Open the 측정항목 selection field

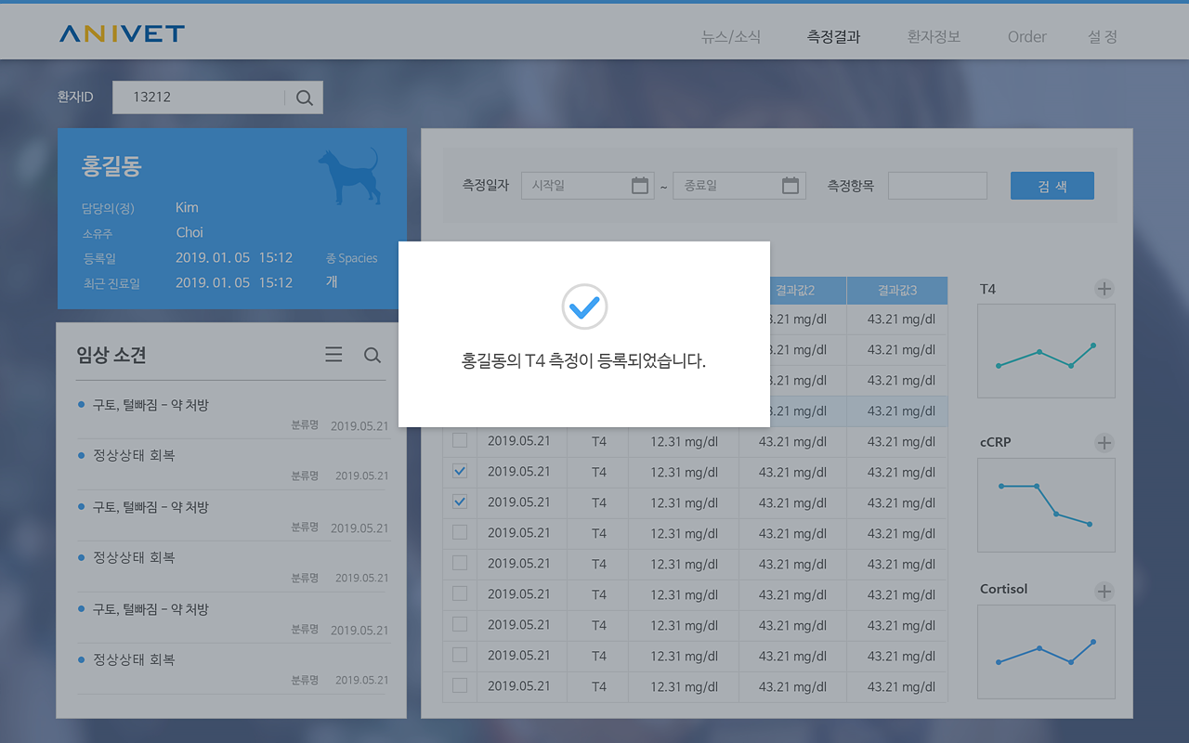pyautogui.click(x=937, y=186)
